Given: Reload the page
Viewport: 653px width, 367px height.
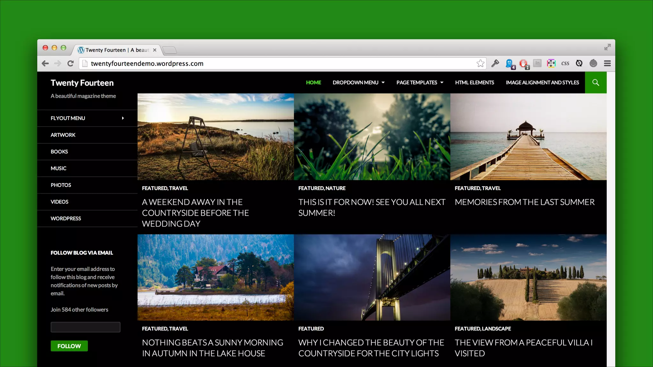Looking at the screenshot, I should 70,63.
